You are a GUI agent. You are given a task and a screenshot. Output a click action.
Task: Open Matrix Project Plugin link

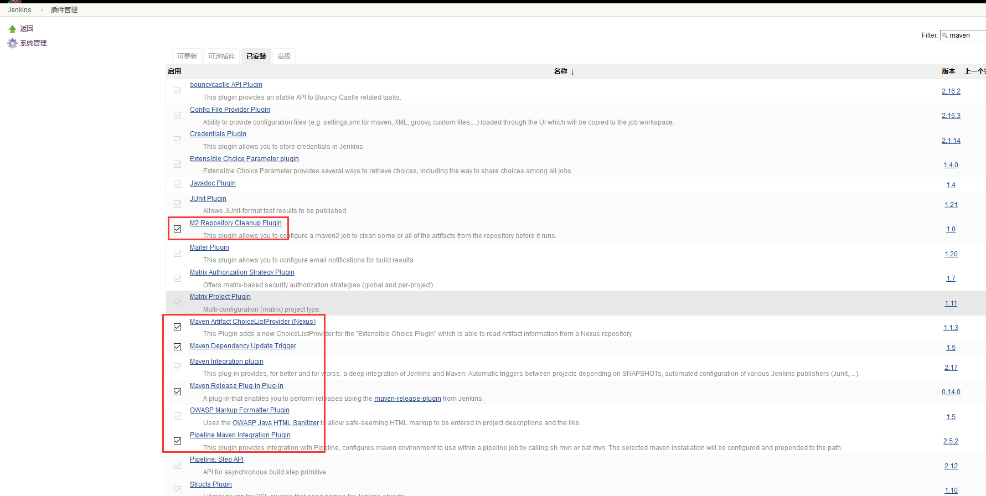(x=220, y=297)
